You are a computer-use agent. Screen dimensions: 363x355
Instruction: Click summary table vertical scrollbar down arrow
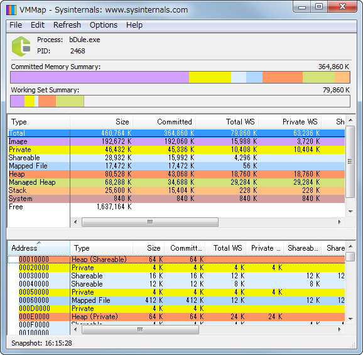[x=350, y=211]
